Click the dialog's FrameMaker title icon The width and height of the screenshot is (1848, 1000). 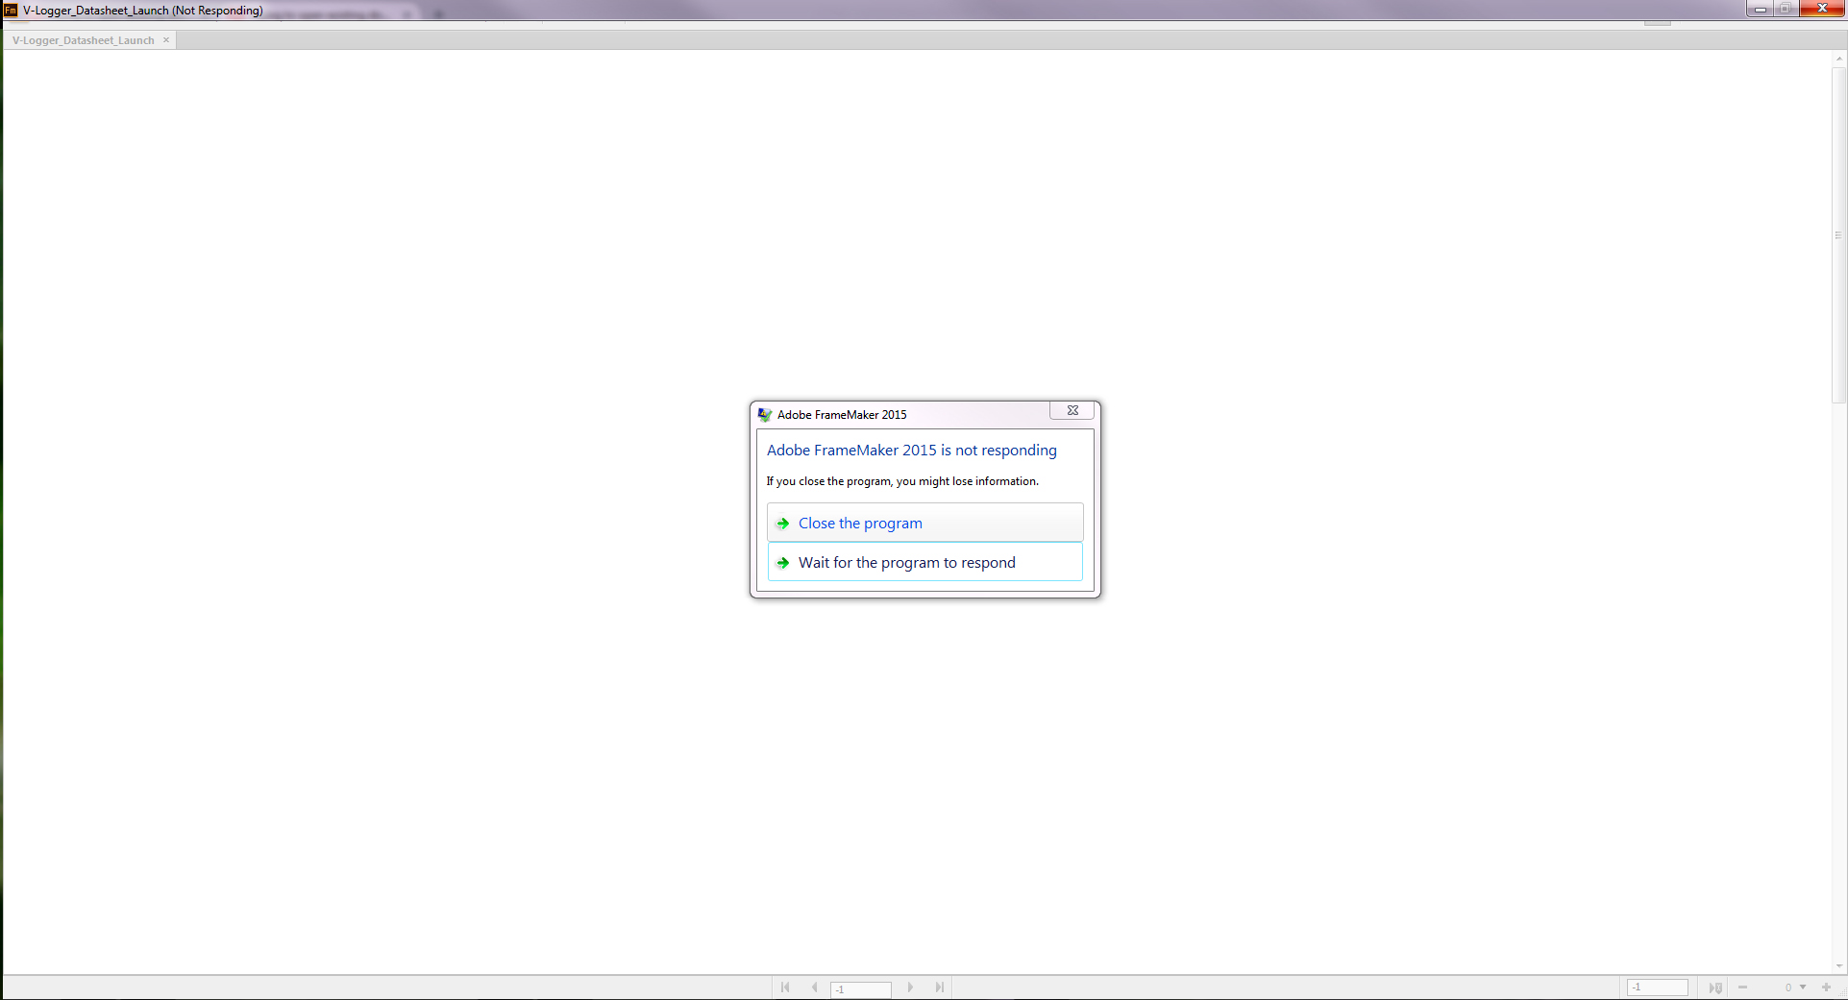coord(765,415)
